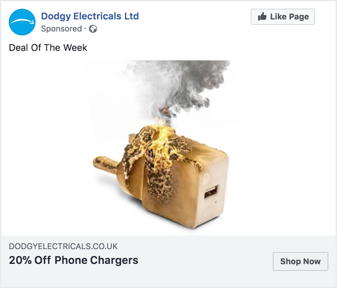The width and height of the screenshot is (337, 288).
Task: Click the Sponsored label
Action: [x=61, y=29]
